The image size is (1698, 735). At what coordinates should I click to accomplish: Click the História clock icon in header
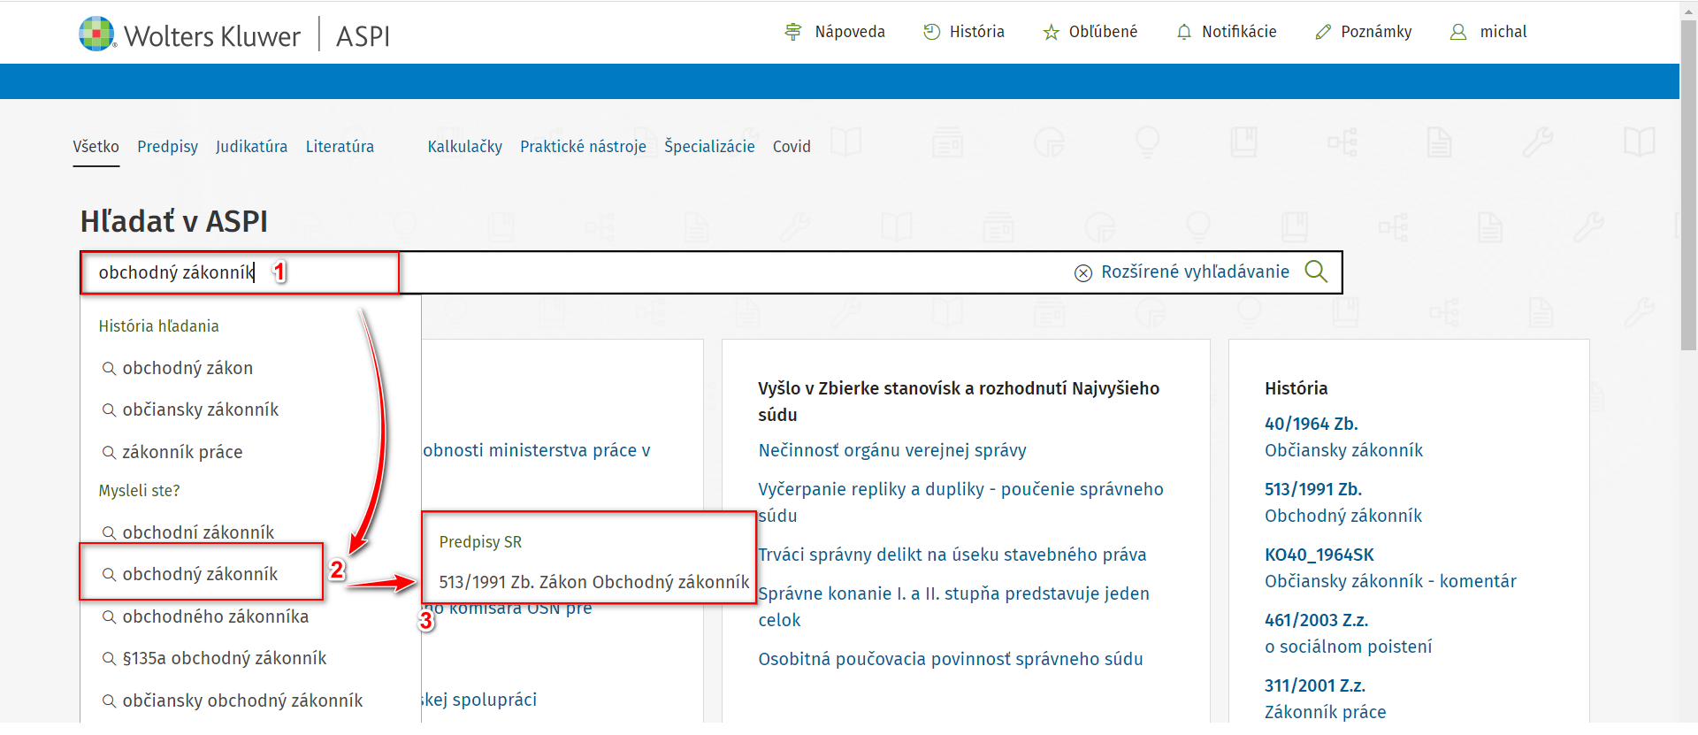point(931,32)
